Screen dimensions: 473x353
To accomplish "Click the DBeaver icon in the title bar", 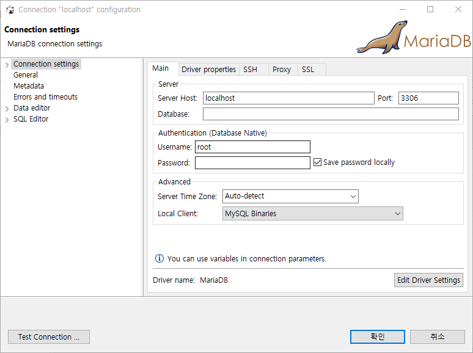I will coord(10,10).
